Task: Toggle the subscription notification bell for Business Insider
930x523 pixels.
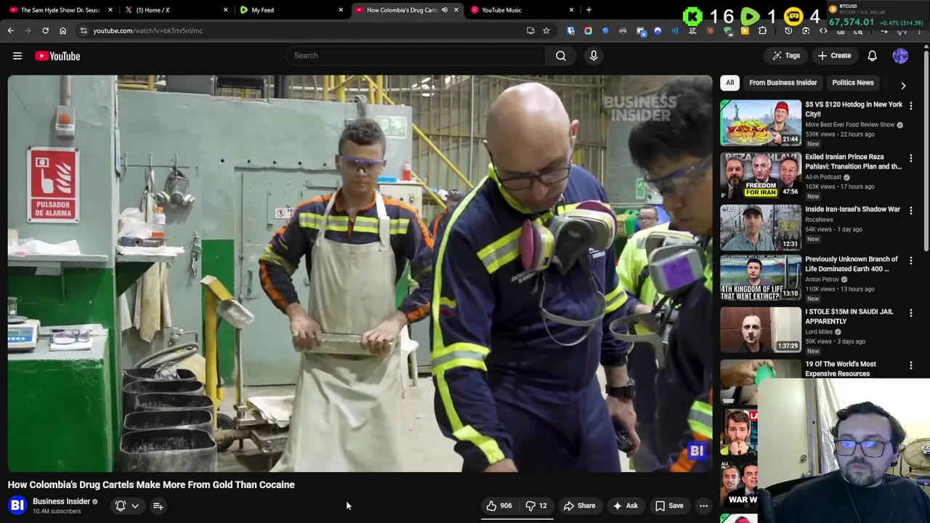Action: tap(121, 506)
